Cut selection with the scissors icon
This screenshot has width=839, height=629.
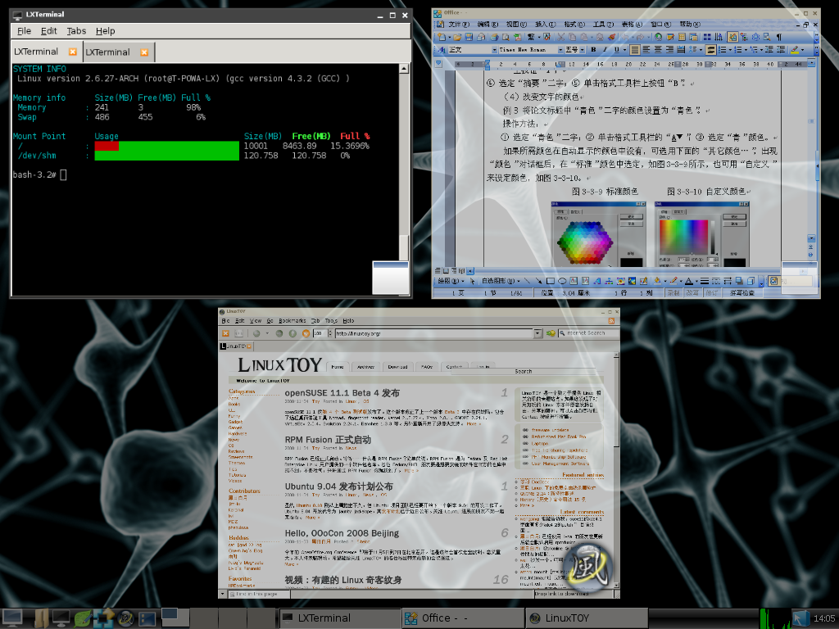coord(560,37)
